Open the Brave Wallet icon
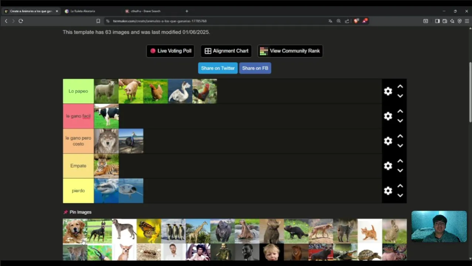 pos(445,21)
